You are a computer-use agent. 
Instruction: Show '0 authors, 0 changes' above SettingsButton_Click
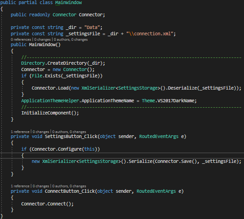tap(69, 132)
